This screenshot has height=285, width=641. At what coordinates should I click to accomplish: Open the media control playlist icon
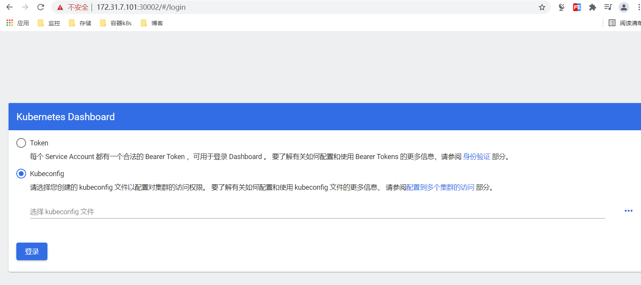[x=608, y=7]
